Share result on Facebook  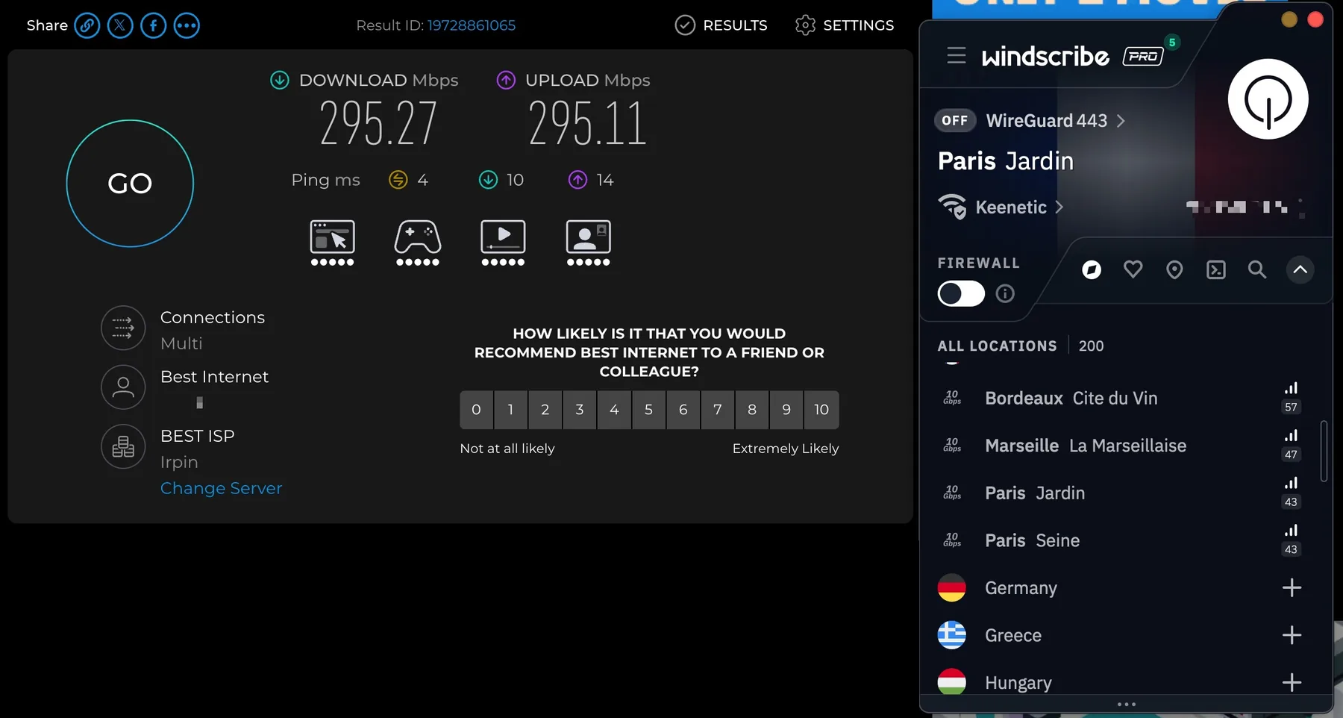pyautogui.click(x=154, y=25)
